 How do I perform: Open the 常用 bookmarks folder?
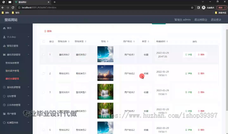15,13
